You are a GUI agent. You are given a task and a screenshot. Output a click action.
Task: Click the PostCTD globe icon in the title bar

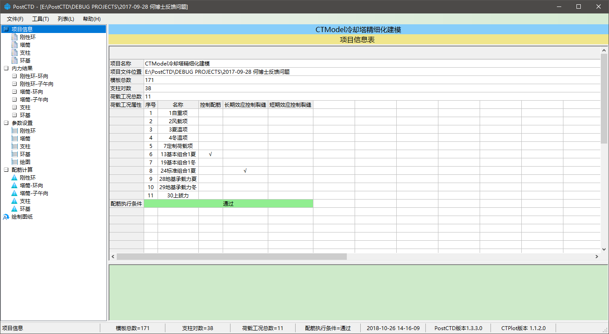click(7, 7)
